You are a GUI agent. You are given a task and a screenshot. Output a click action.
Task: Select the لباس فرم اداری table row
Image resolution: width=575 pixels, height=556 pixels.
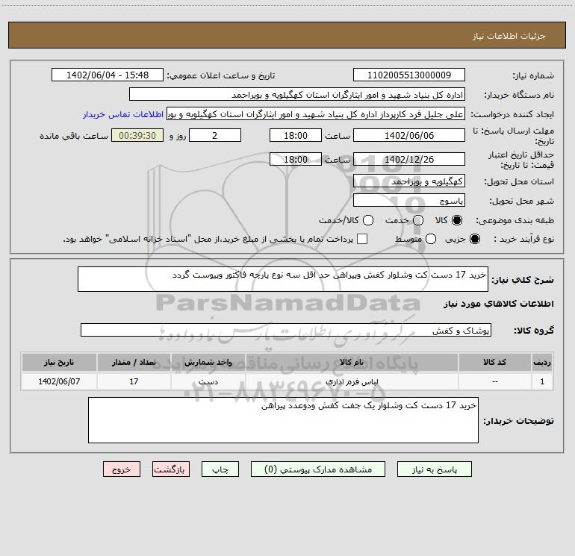(x=287, y=381)
